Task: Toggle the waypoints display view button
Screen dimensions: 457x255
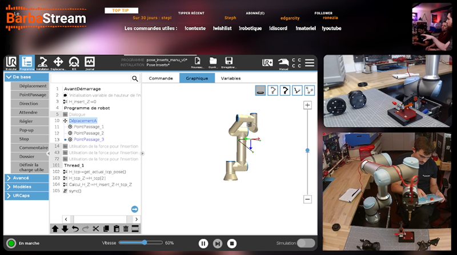Action: 309,91
